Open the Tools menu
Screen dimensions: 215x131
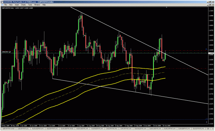pyautogui.click(x=30, y=5)
